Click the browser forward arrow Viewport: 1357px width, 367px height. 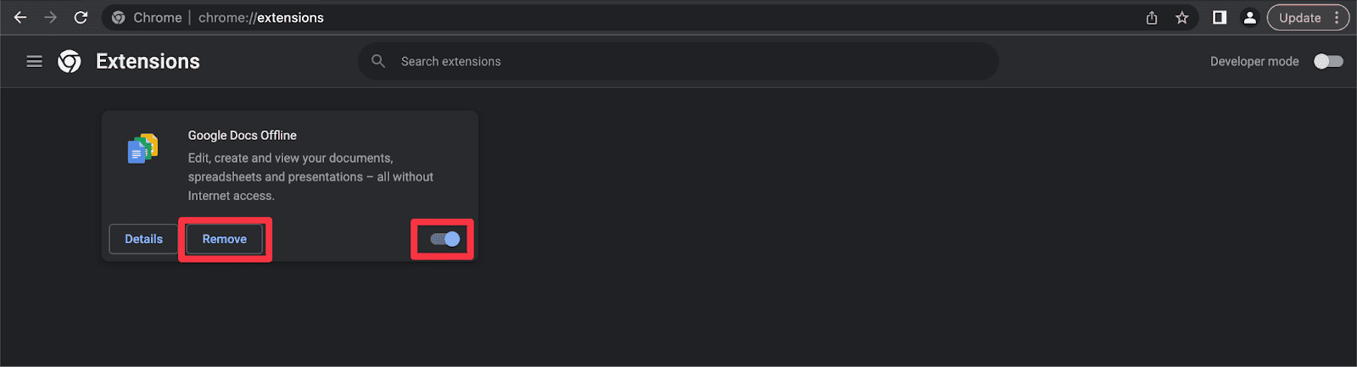click(51, 17)
